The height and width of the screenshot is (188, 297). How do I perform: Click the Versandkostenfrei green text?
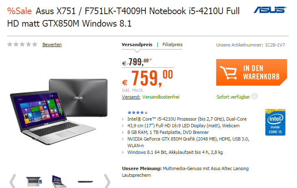point(161,97)
